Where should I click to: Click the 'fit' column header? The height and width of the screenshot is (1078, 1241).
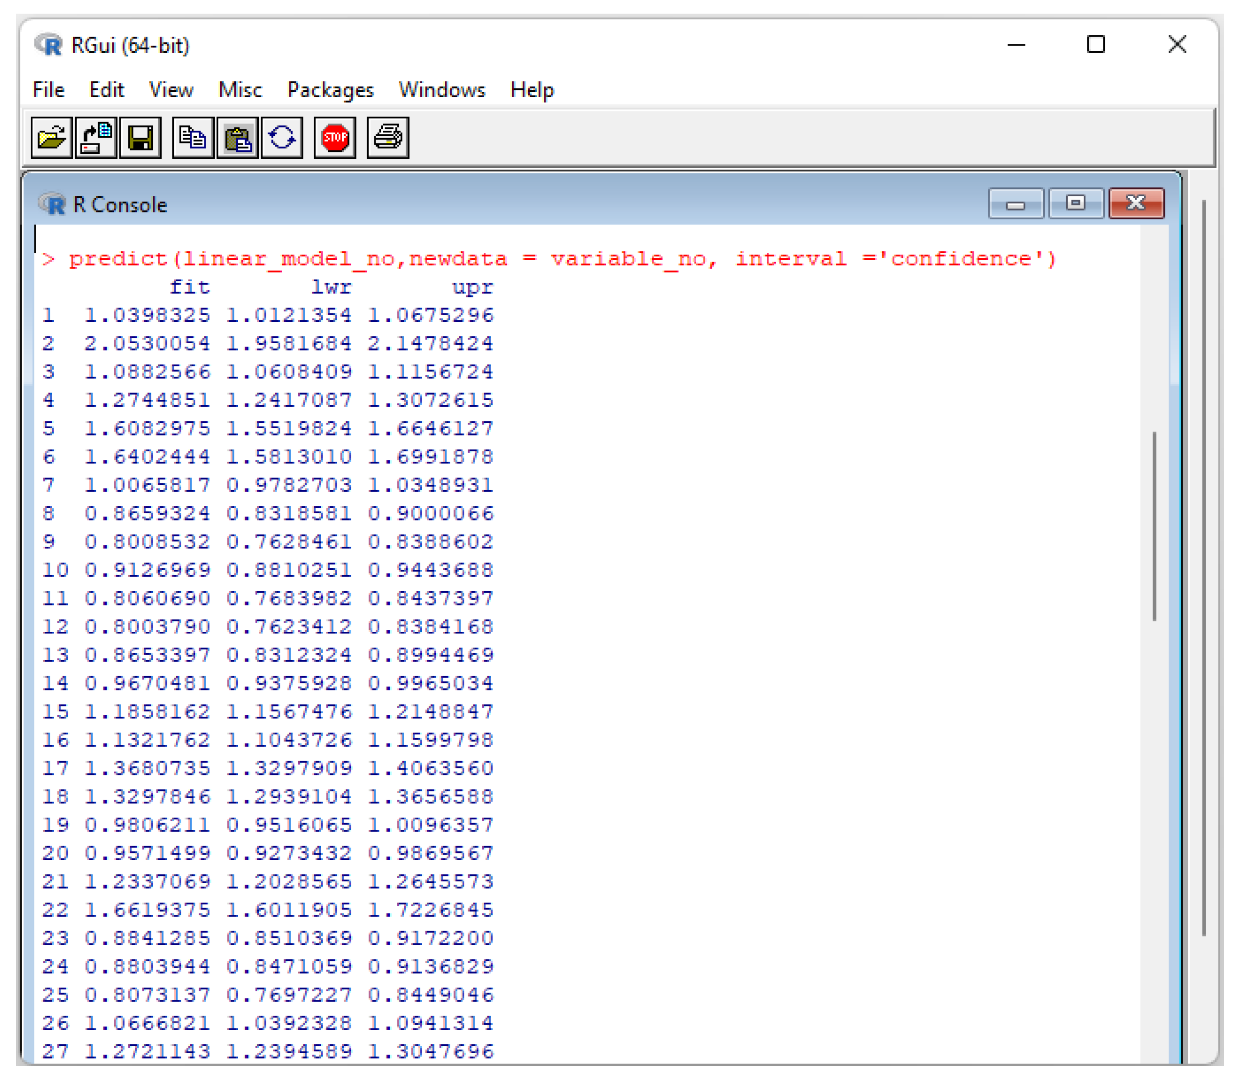click(189, 288)
